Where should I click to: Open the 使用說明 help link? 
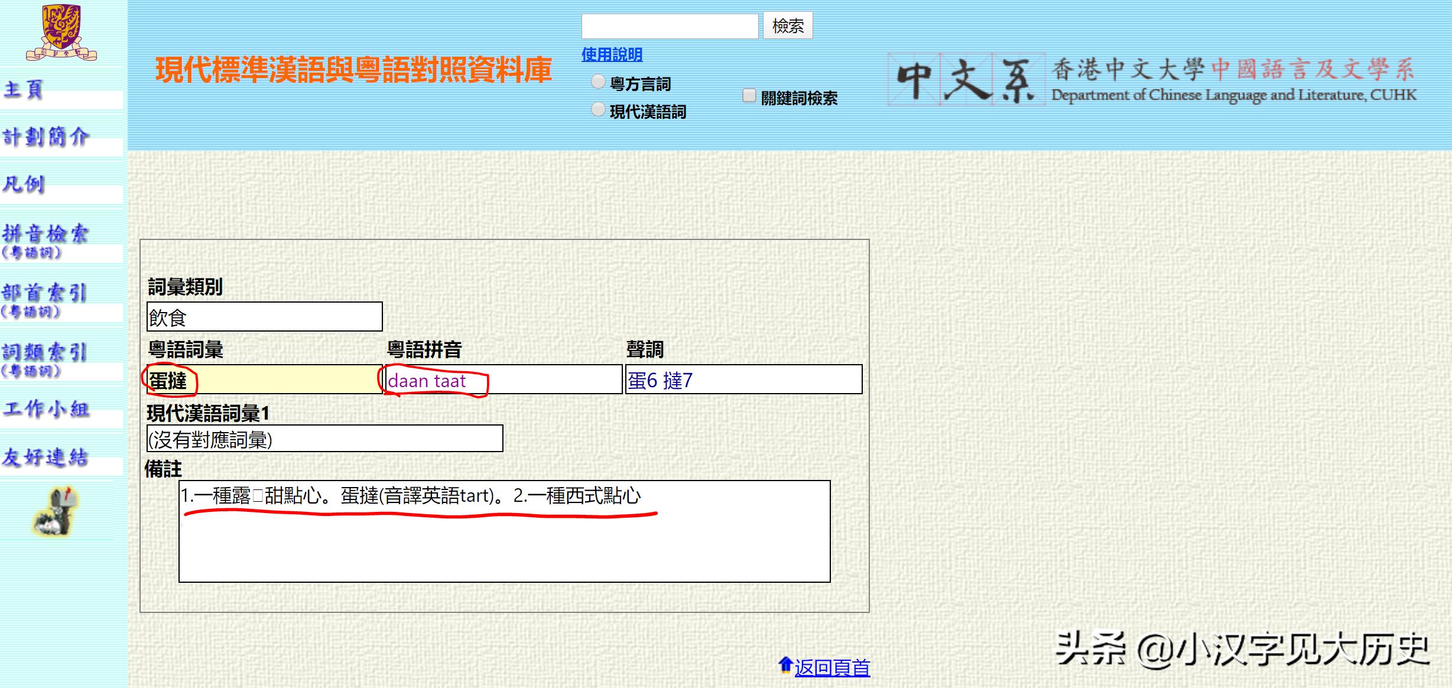[612, 54]
